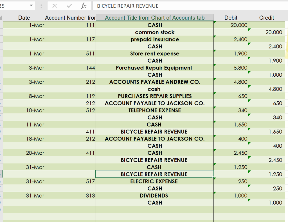
Task: Select the prepaid insurance cell
Action: pyautogui.click(x=155, y=39)
